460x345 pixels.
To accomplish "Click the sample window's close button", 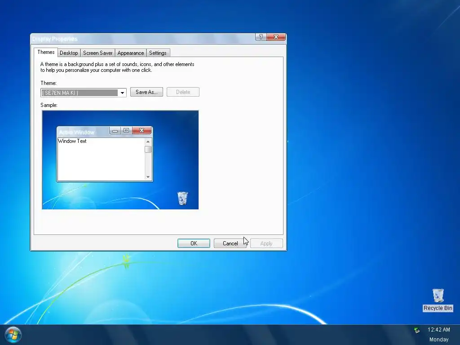I will 142,130.
